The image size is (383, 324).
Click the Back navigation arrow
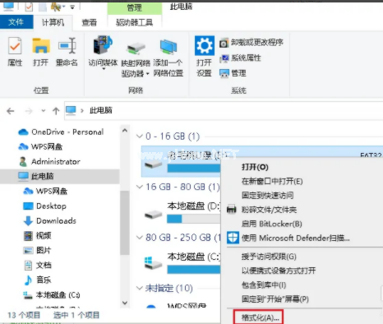click(11, 111)
